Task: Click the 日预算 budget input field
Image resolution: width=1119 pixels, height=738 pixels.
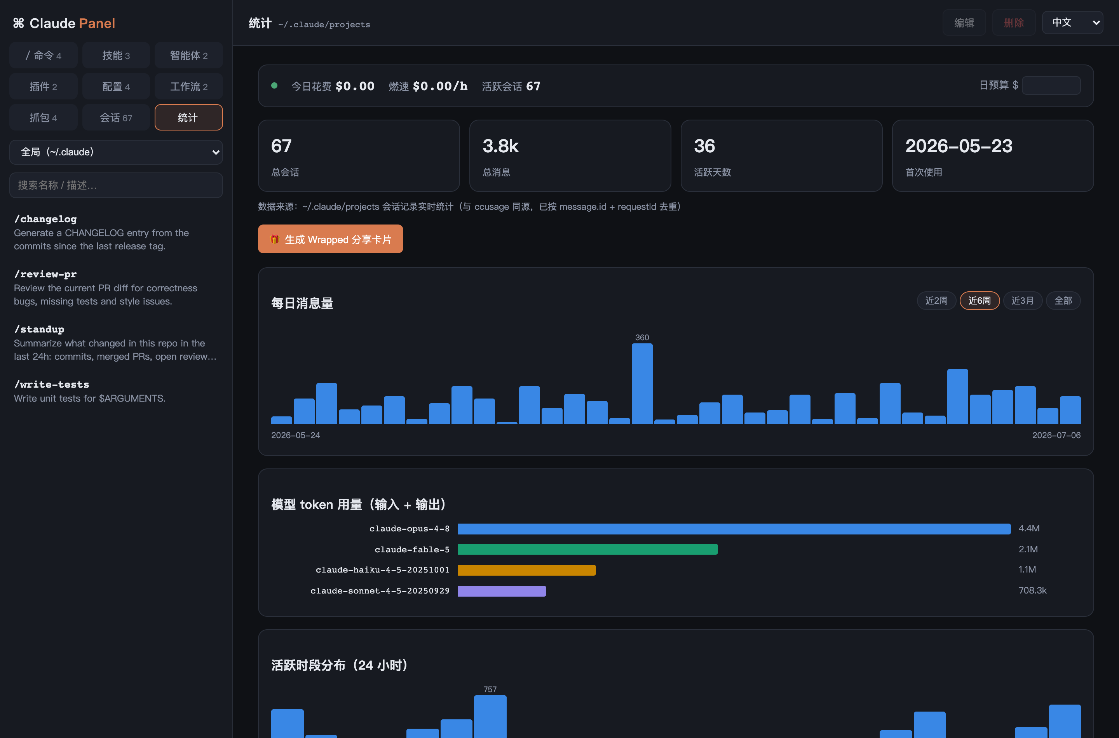Action: click(x=1051, y=85)
